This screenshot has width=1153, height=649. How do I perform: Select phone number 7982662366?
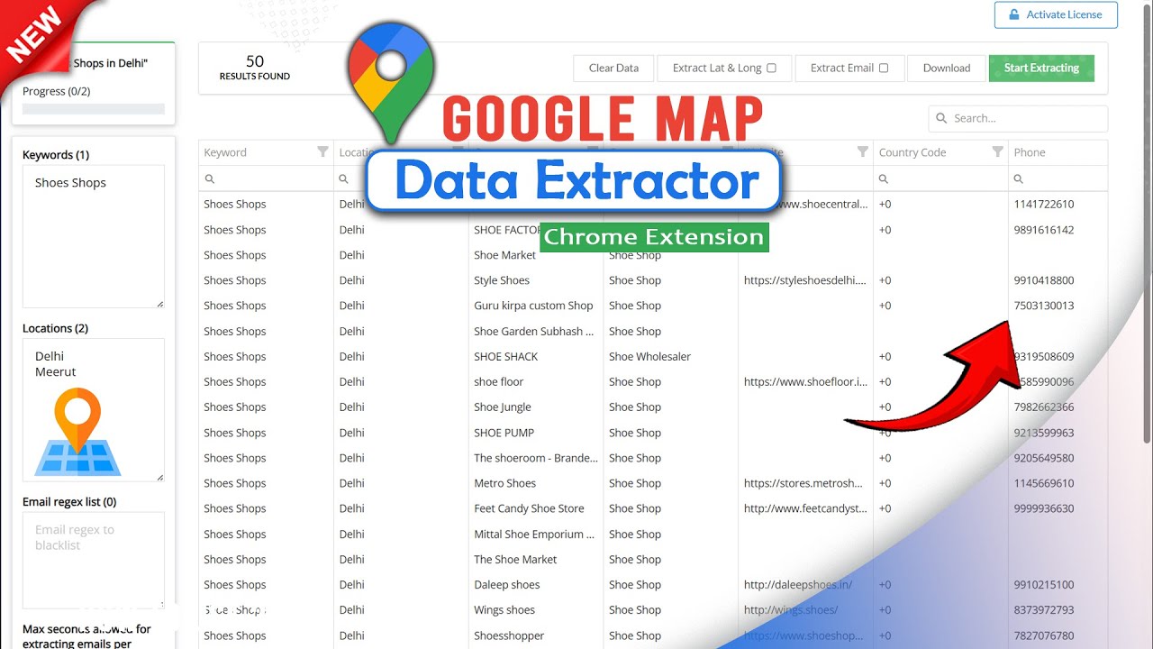pos(1044,407)
